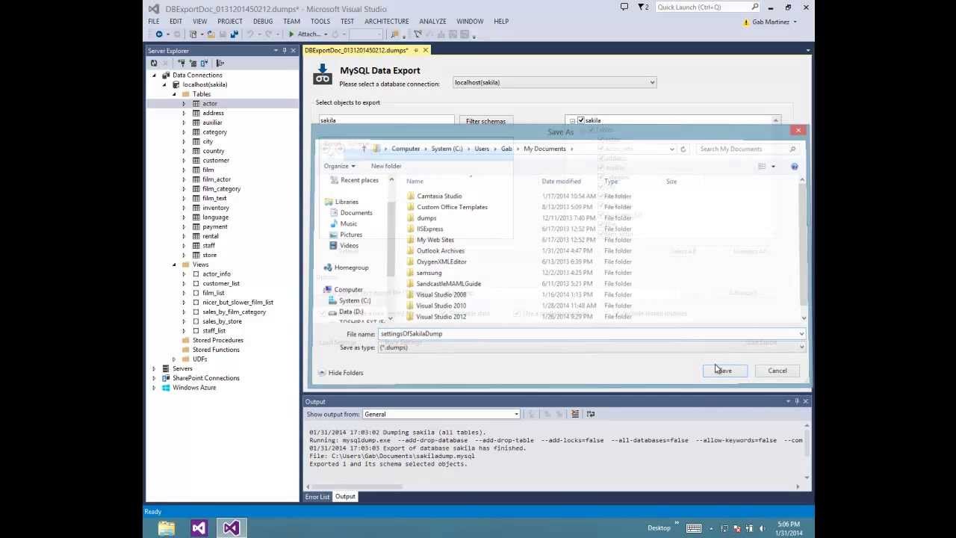Click the Find in Files toolbar icon
The image size is (956, 538).
tap(395, 34)
